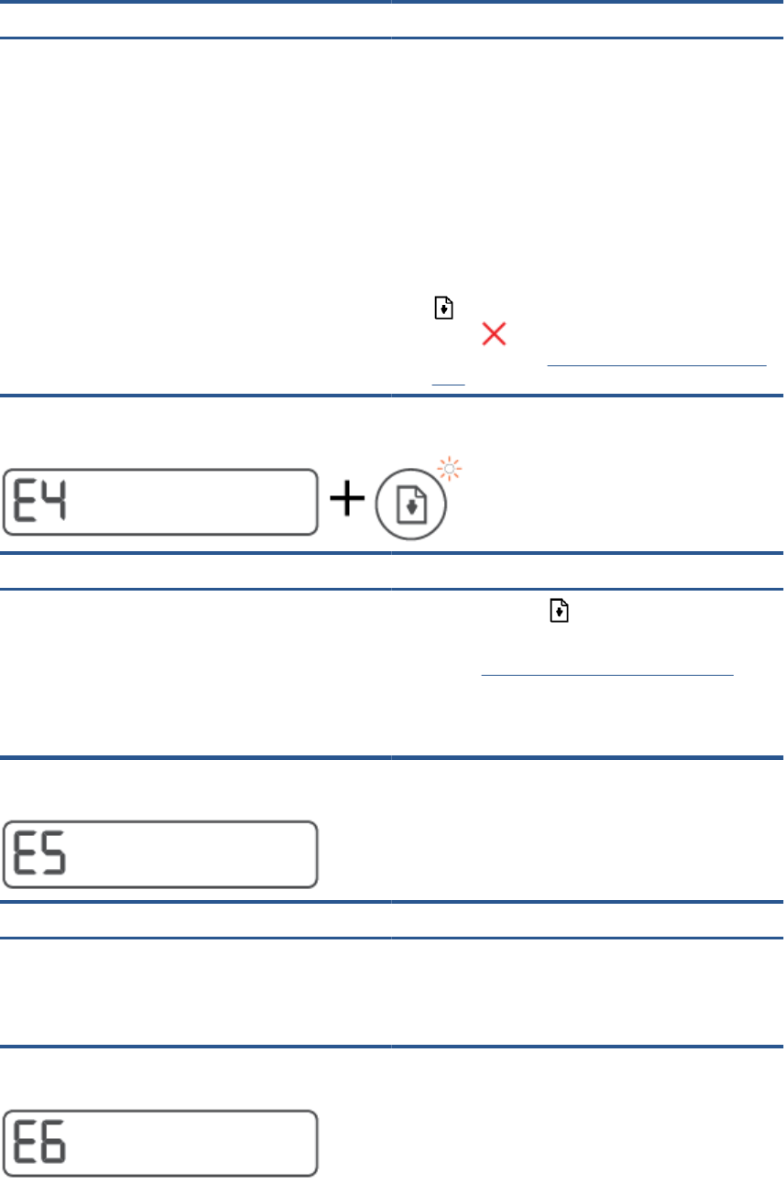Click the red X Cancel icon
The image size is (784, 1183).
click(x=493, y=334)
